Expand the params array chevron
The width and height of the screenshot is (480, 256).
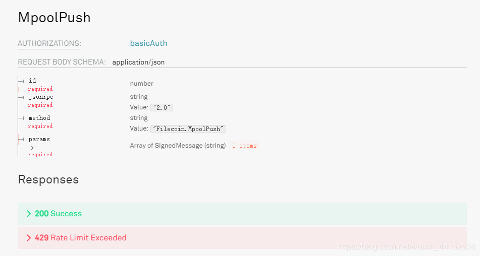(x=32, y=148)
